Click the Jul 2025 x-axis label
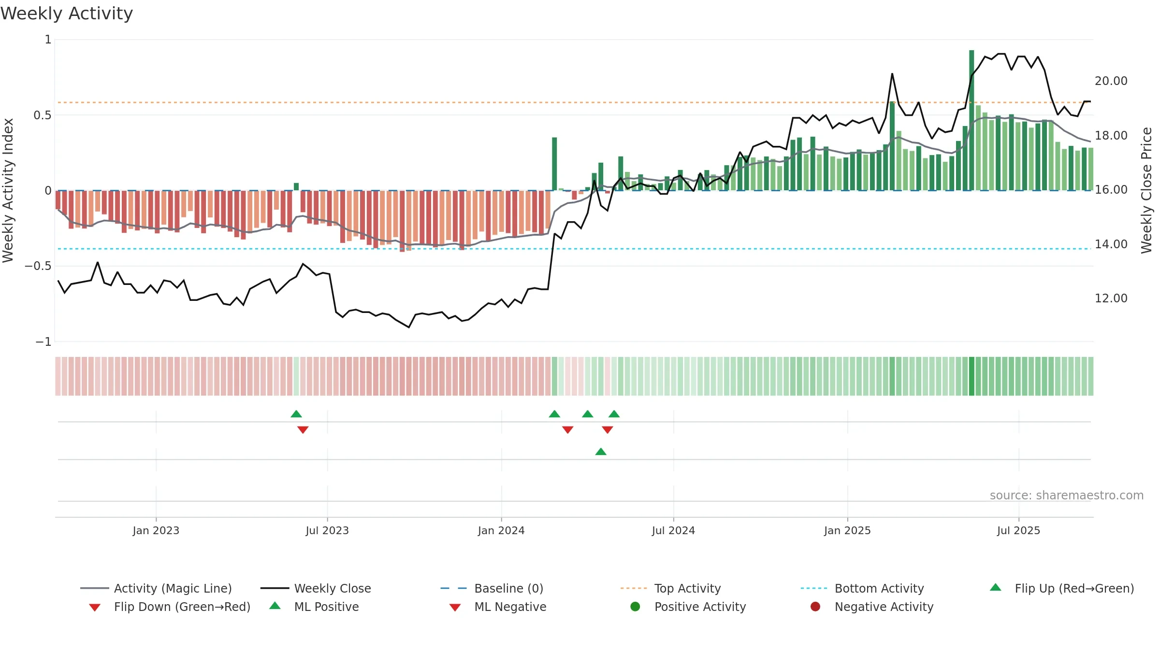Image resolution: width=1160 pixels, height=652 pixels. [x=1018, y=530]
